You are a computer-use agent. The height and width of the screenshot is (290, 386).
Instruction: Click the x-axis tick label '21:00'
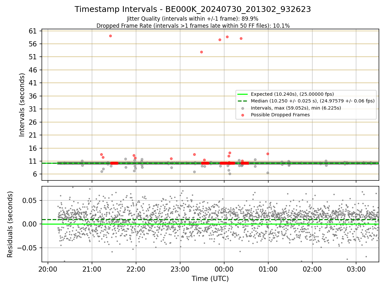pyautogui.click(x=92, y=269)
